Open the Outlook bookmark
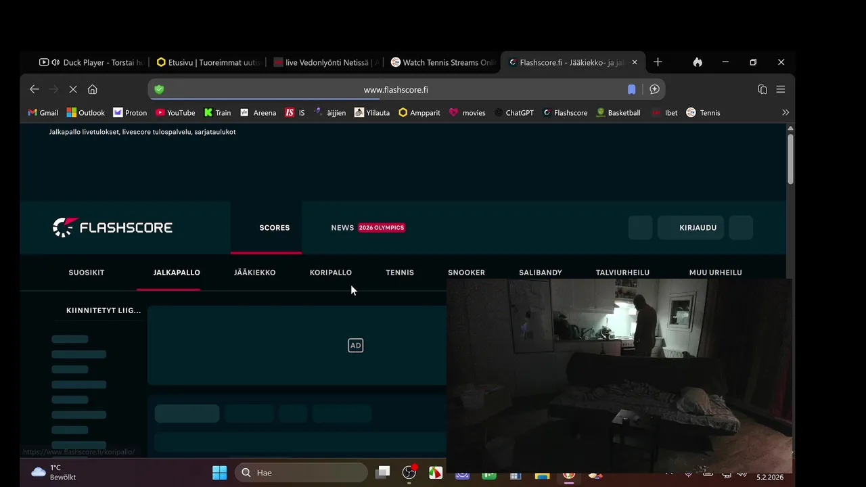Screen dimensions: 866x487 85,113
